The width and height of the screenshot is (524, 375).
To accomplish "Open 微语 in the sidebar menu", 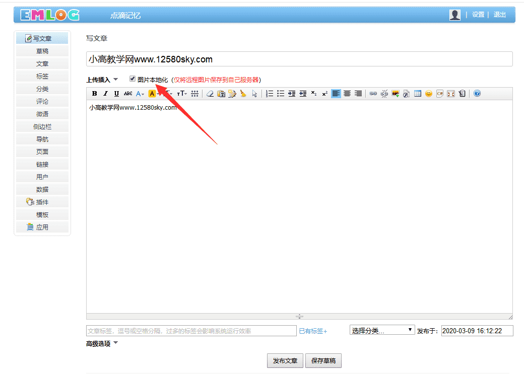I will 42,114.
